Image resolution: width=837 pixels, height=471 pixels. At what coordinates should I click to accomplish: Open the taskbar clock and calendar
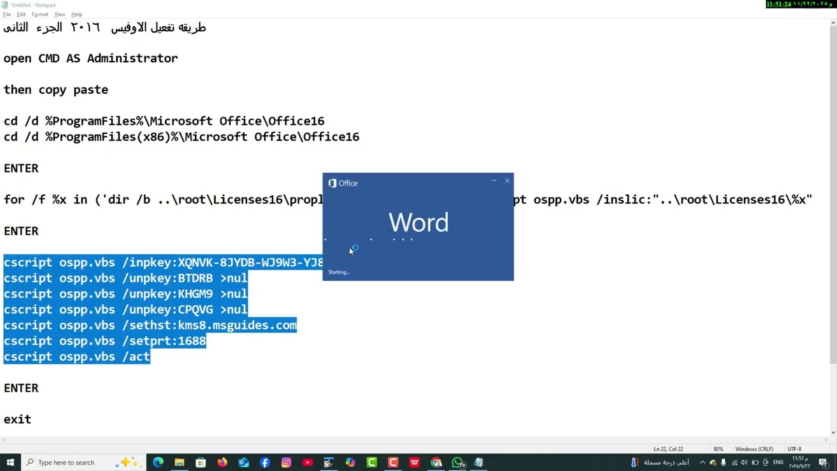point(799,462)
